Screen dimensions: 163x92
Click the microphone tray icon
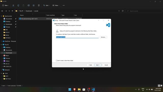click(139, 89)
